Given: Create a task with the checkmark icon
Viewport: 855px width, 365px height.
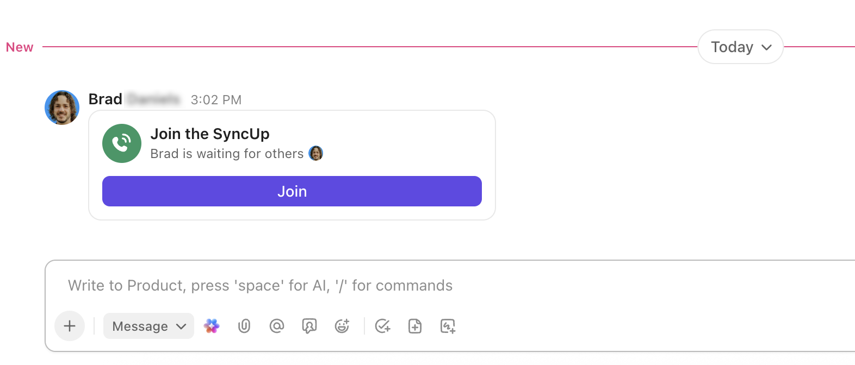Looking at the screenshot, I should pyautogui.click(x=382, y=326).
